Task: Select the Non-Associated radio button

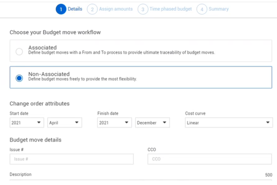Action: point(19,78)
